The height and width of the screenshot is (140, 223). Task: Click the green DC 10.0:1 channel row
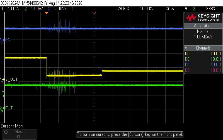pyautogui.click(x=203, y=59)
